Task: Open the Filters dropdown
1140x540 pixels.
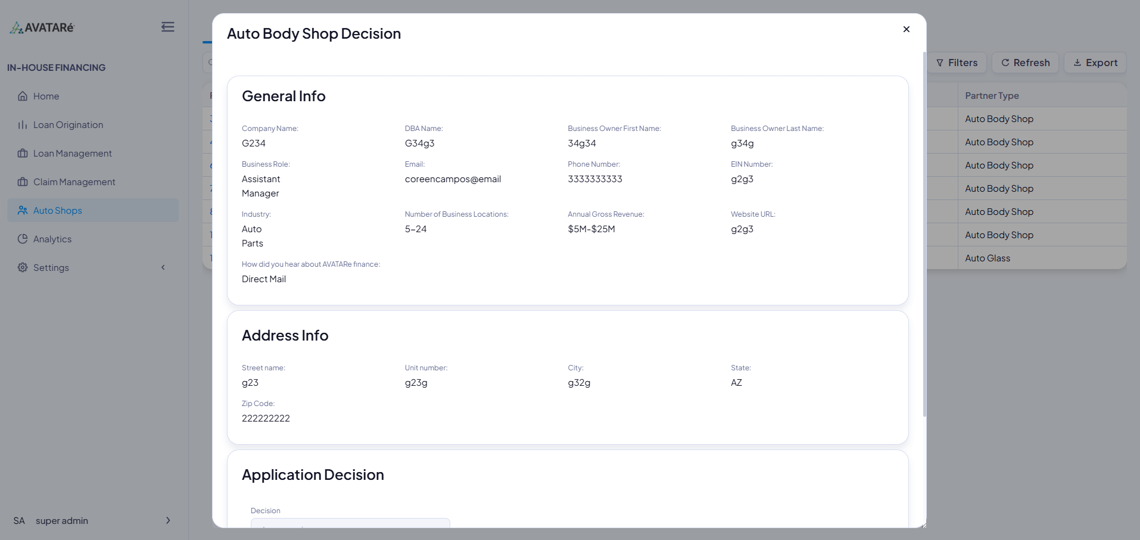Action: [957, 63]
